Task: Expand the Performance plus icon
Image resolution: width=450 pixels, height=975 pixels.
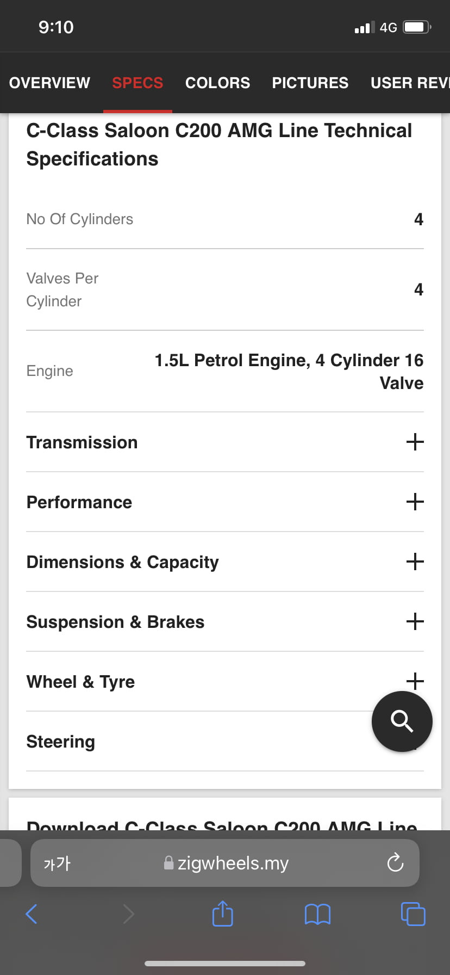Action: [x=415, y=502]
